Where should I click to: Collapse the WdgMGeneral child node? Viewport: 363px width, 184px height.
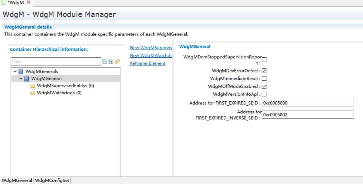click(x=21, y=79)
